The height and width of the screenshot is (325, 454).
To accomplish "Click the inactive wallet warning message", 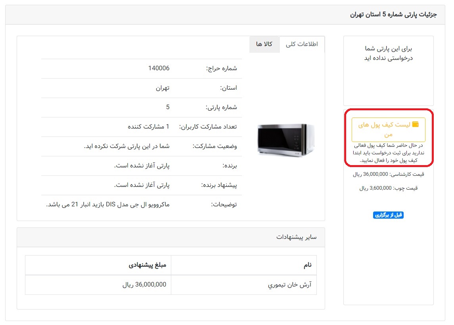I will click(x=388, y=153).
